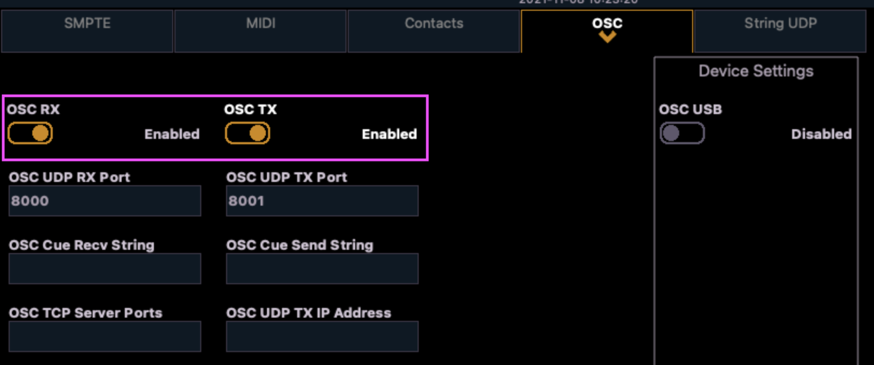
Task: Click the Disabled label beside OSC USB
Action: [x=821, y=134]
